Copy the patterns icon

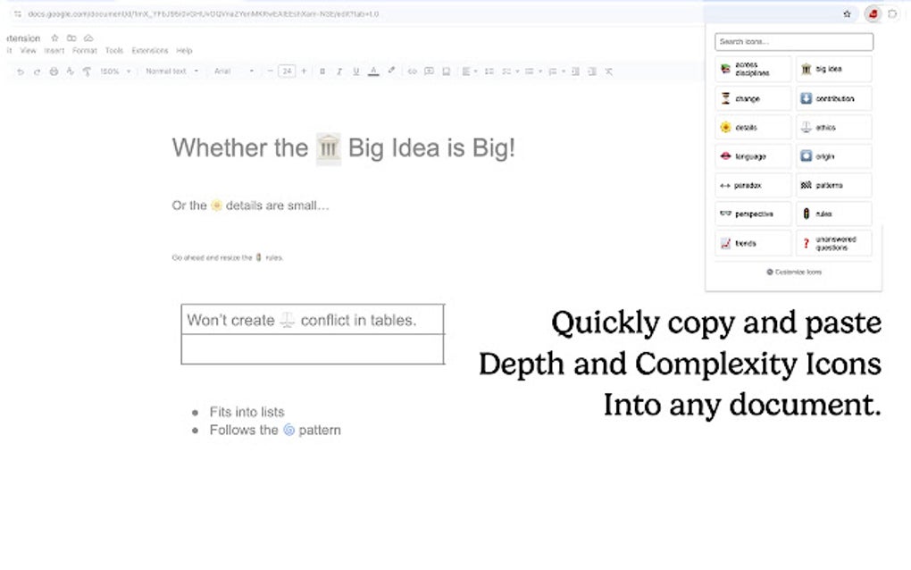[832, 185]
